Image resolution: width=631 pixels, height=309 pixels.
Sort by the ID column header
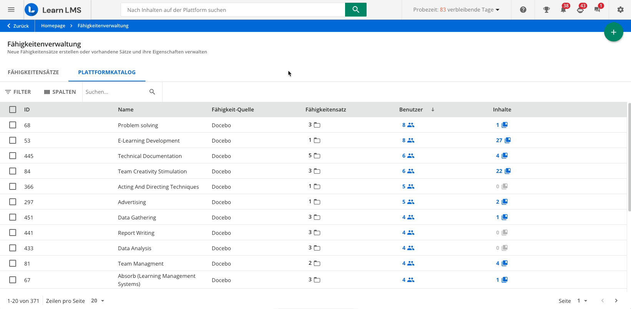click(27, 110)
